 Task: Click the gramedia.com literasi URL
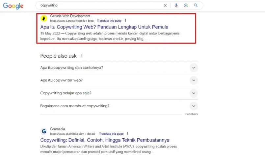click(x=73, y=134)
